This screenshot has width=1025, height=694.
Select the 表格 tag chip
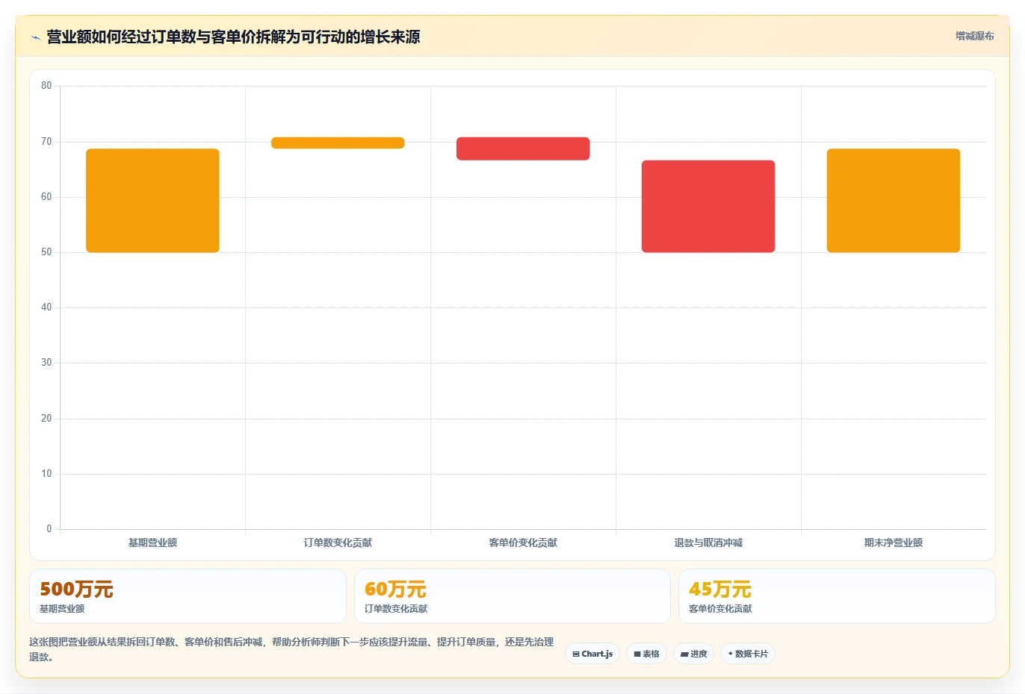[646, 654]
